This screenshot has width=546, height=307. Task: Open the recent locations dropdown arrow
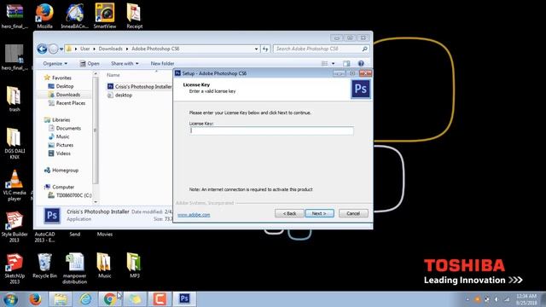tap(61, 49)
